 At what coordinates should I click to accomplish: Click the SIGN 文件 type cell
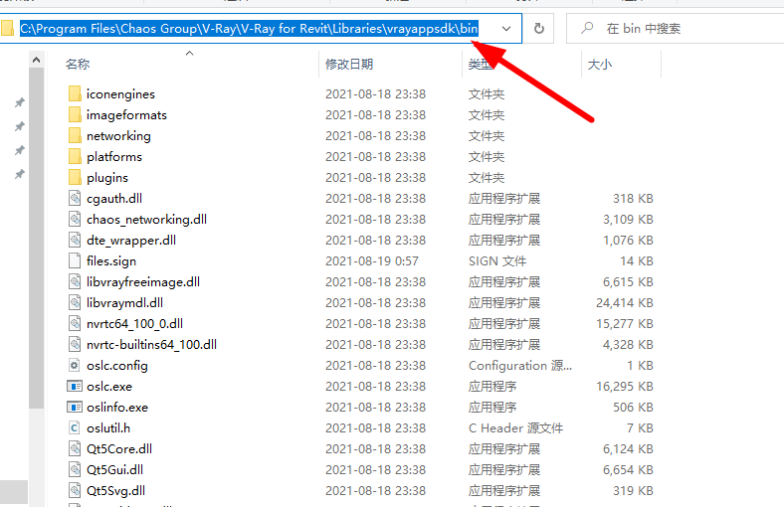pos(497,261)
